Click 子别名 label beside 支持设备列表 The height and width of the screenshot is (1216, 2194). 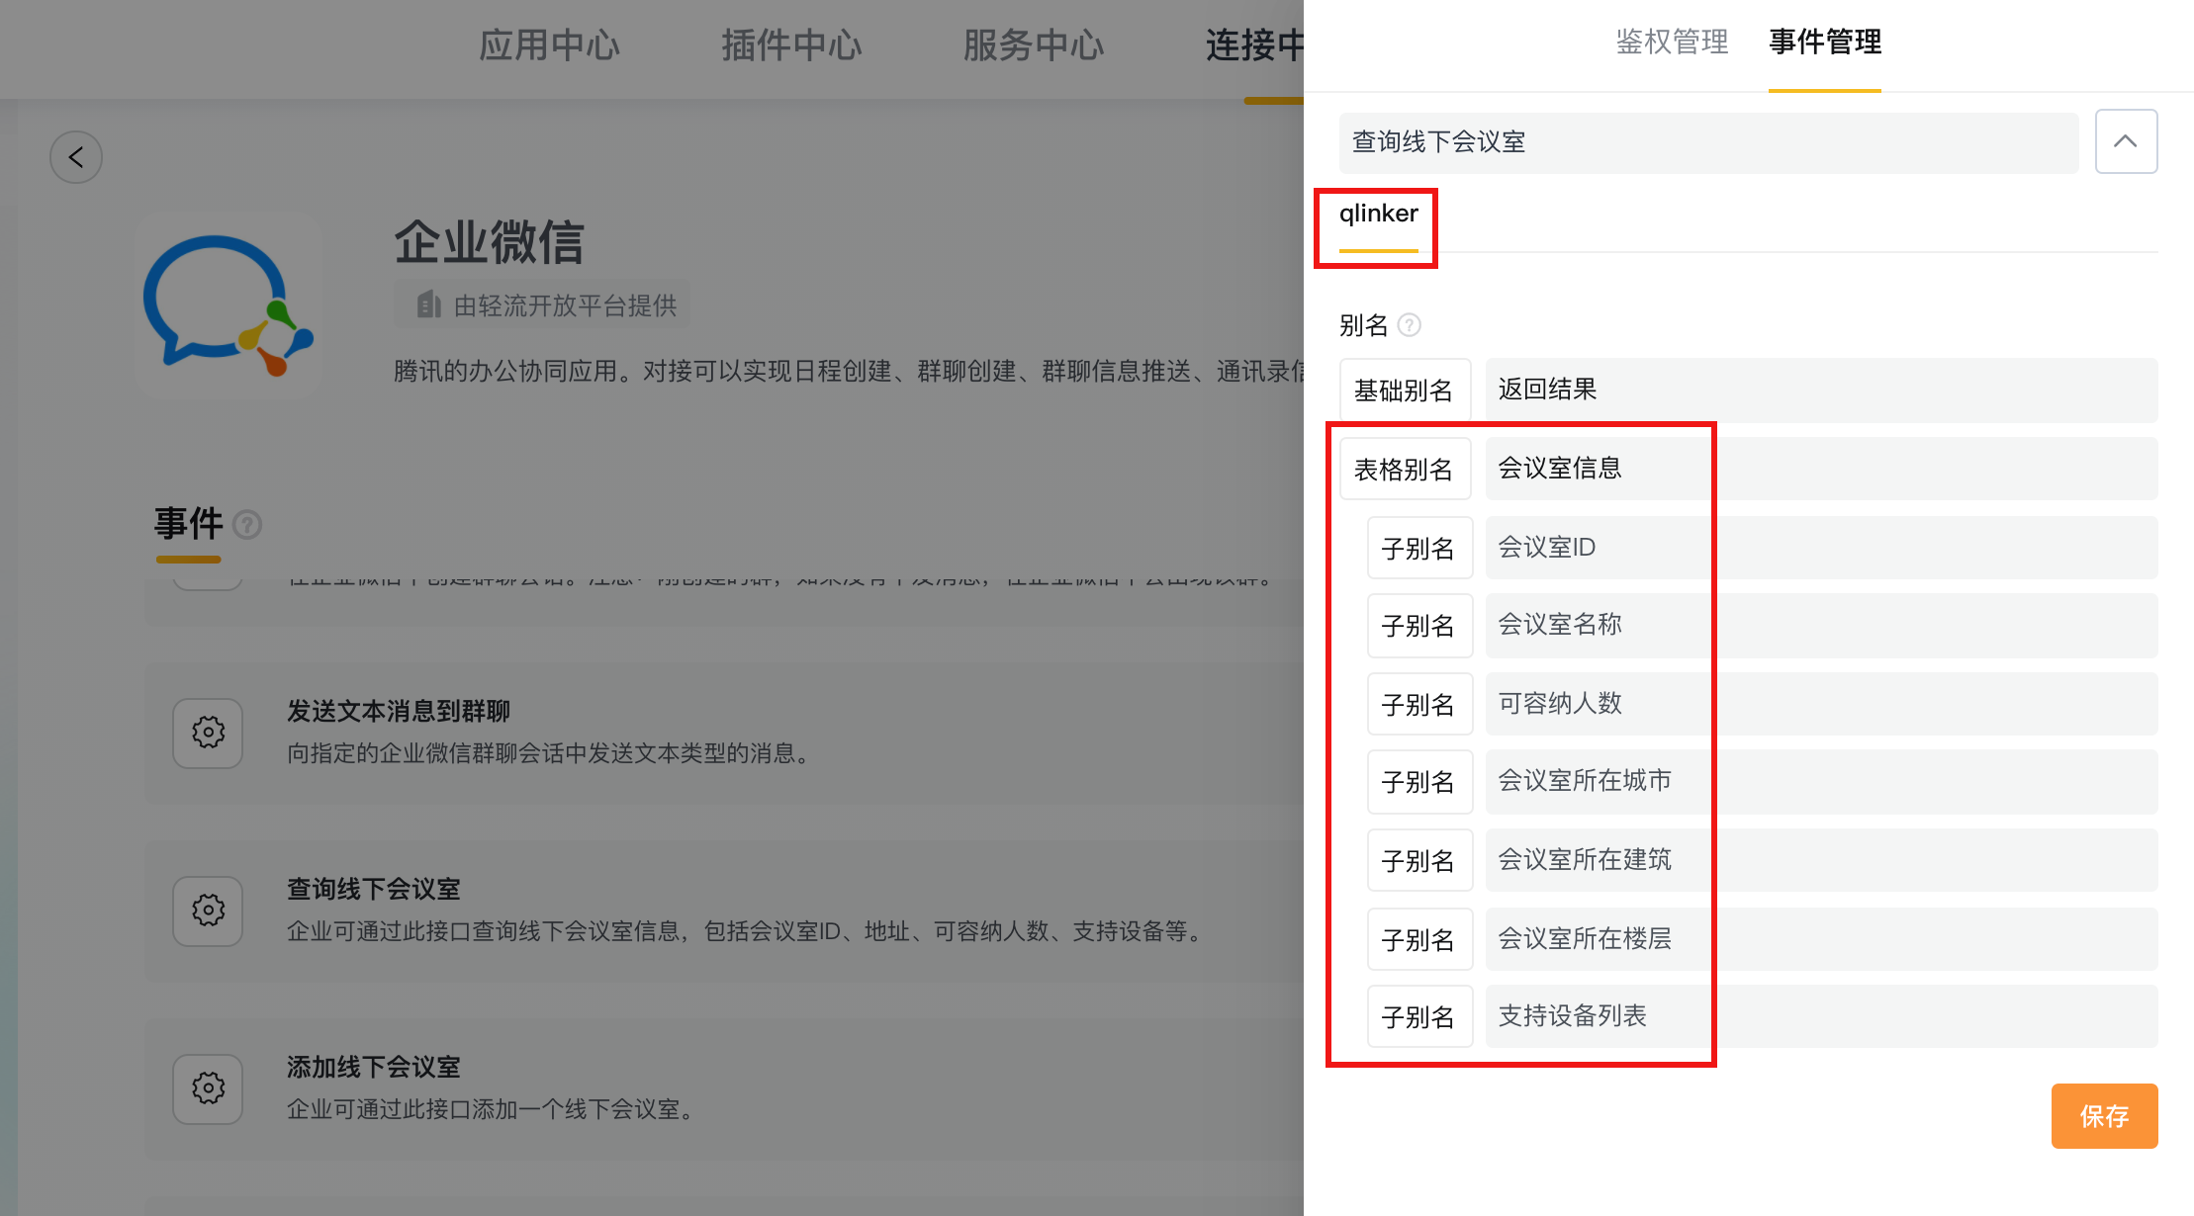[1419, 1016]
